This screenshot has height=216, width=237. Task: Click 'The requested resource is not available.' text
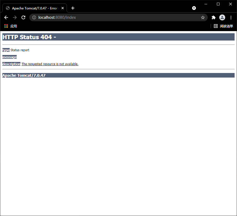coord(50,64)
